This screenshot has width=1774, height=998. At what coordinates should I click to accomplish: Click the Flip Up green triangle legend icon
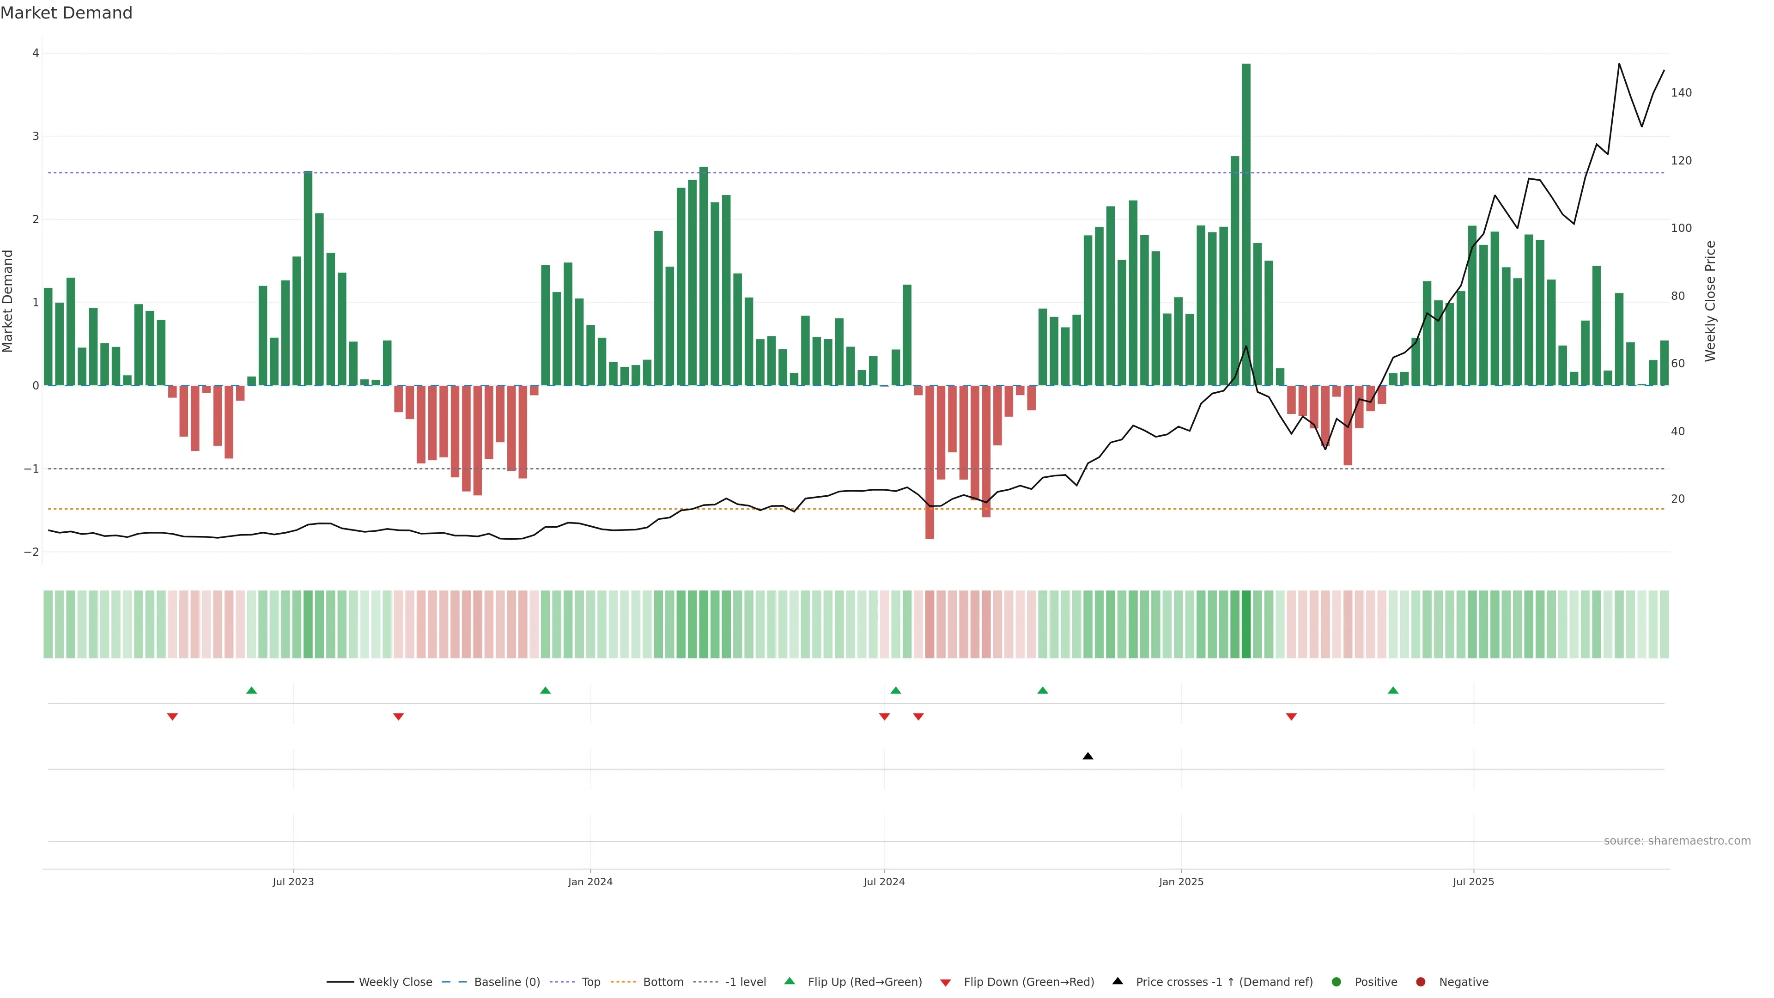tap(789, 981)
